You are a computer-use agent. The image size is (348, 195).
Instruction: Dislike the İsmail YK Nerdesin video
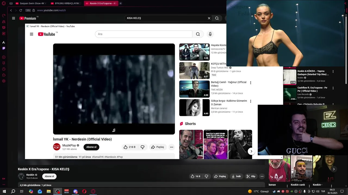click(x=142, y=147)
